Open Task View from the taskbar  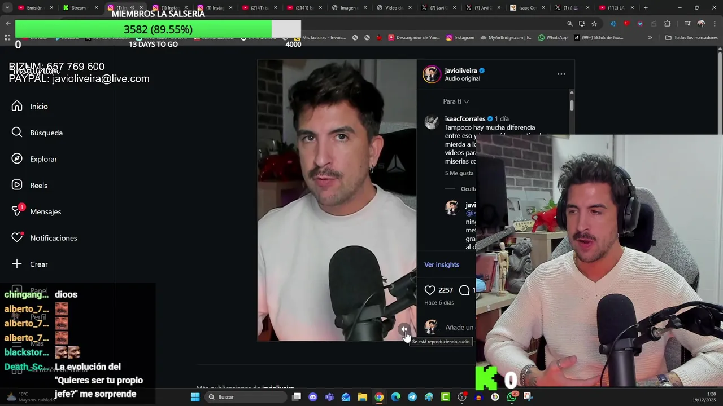pos(297,397)
